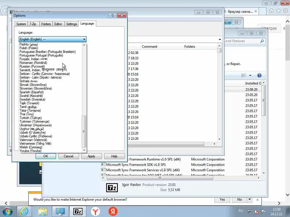Screen dimensions: 290x217
Task: Change view using the view icon in Programs and Features
Action: 244,75
